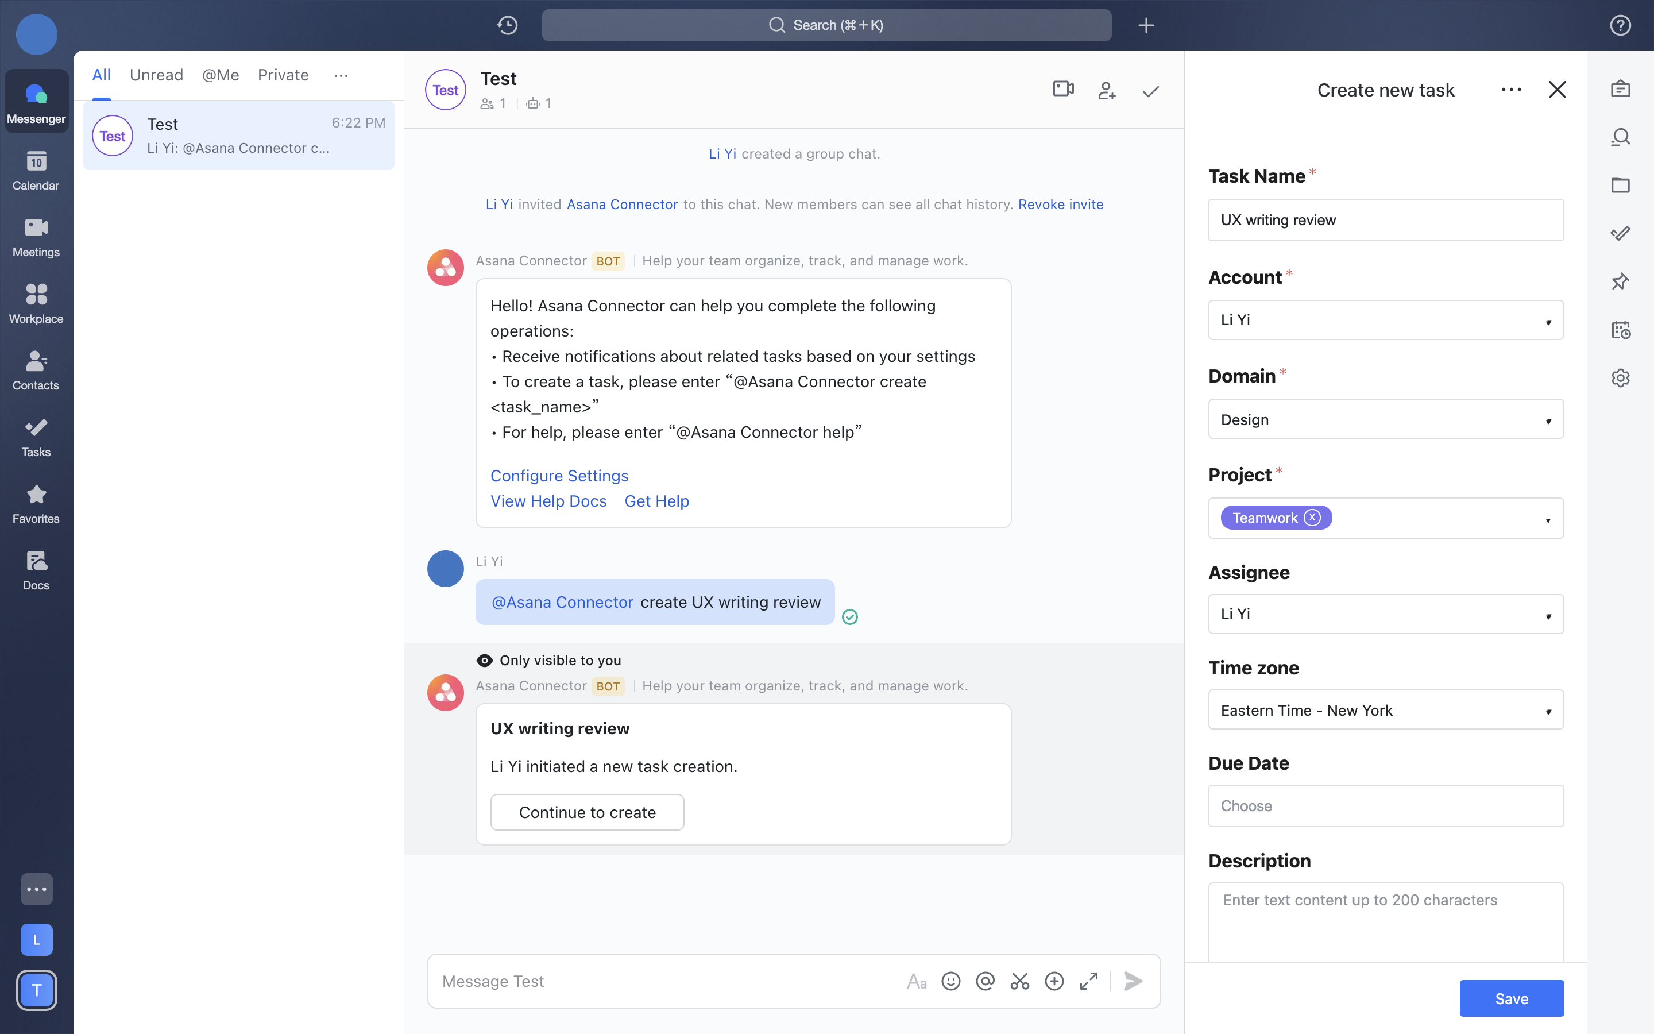Click the sidebar More (three dots) button
This screenshot has height=1034, width=1654.
tap(36, 889)
